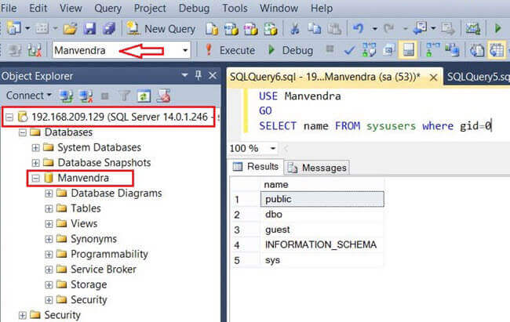Open the Project menu
510x322 pixels.
tap(150, 8)
